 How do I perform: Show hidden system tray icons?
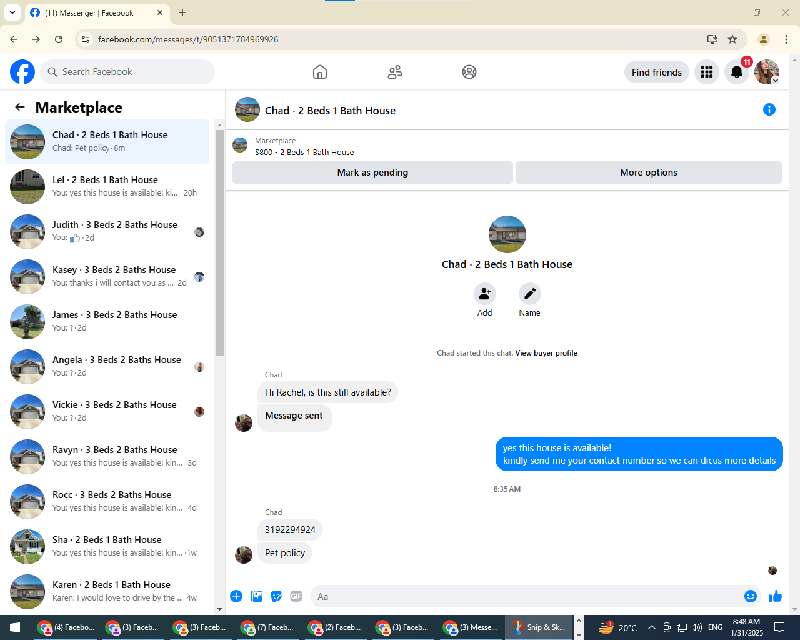(x=651, y=627)
